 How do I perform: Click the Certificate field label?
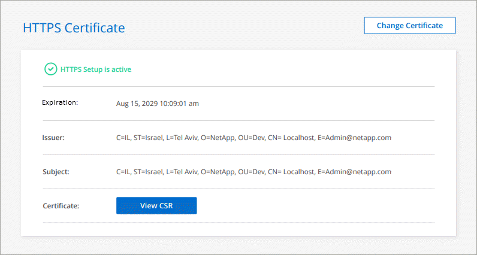(61, 206)
